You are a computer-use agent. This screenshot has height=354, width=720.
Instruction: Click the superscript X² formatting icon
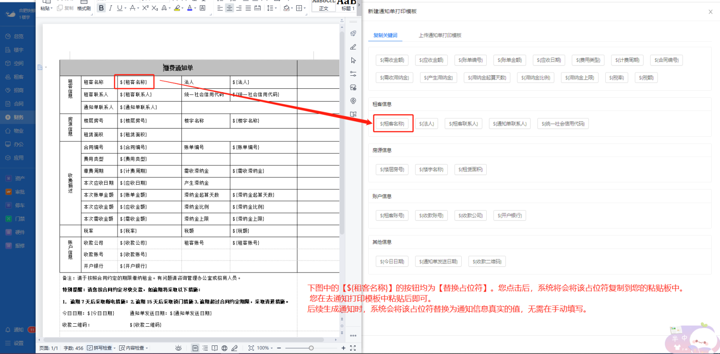pyautogui.click(x=145, y=8)
